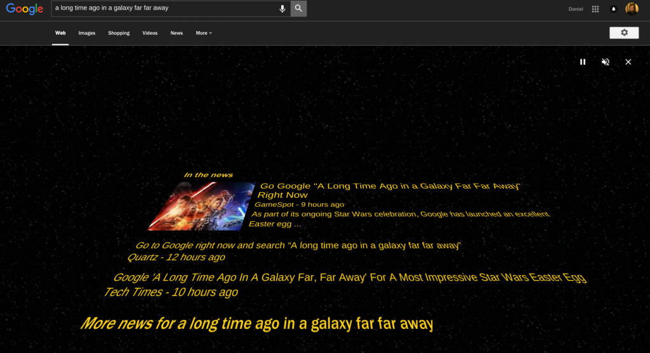Click the 'As part of its ongoing' snippet
The width and height of the screenshot is (650, 353).
(400, 219)
